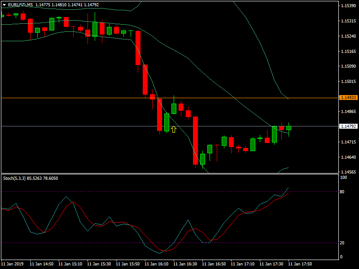Click the 11 Jan 15:10 time label
This screenshot has width=359, height=269.
coord(70,264)
